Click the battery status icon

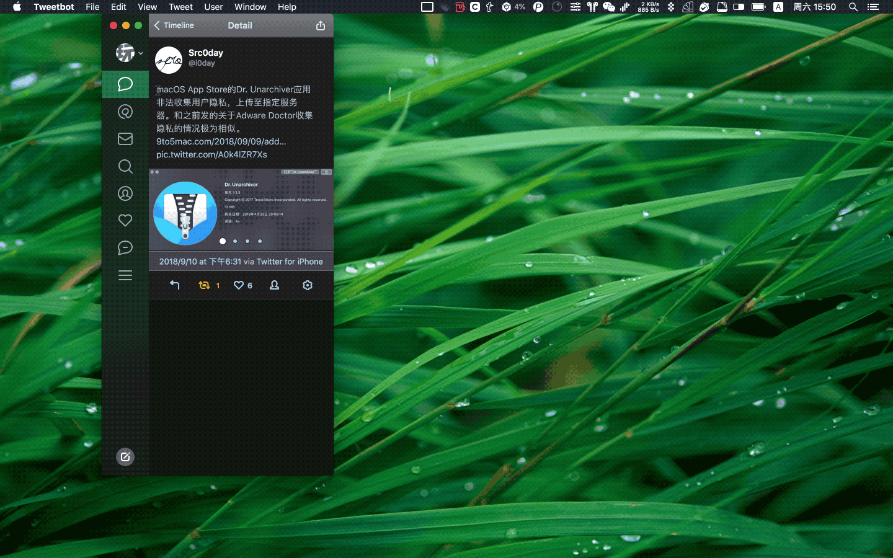tap(758, 7)
